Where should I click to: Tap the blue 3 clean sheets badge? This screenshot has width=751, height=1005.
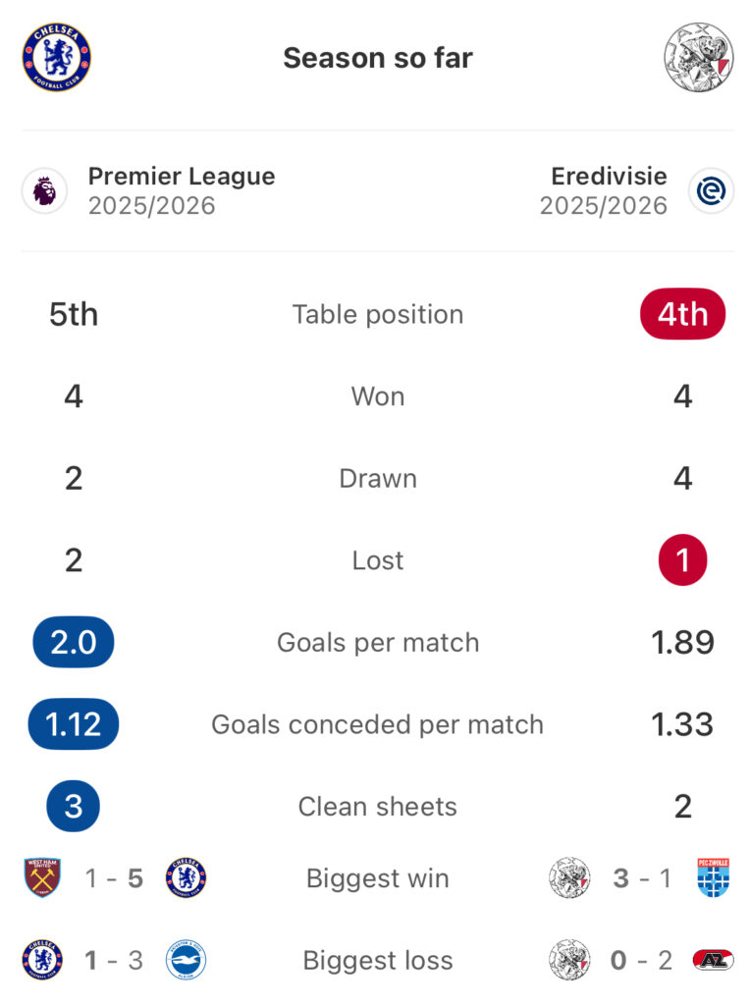73,807
